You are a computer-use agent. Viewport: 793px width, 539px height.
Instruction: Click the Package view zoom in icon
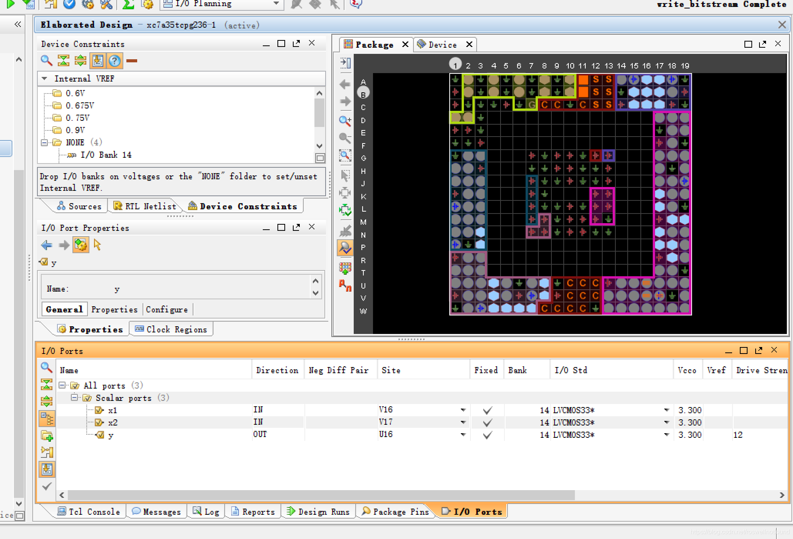345,121
